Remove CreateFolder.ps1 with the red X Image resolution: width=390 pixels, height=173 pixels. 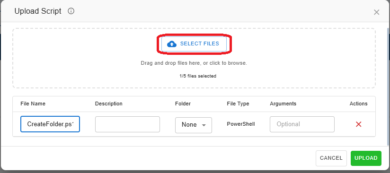[358, 124]
